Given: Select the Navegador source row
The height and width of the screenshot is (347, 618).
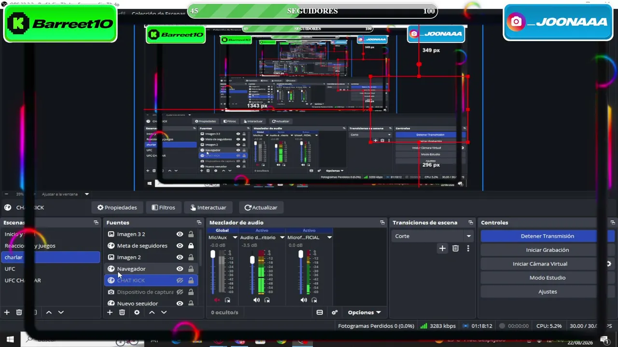Looking at the screenshot, I should click(x=152, y=269).
